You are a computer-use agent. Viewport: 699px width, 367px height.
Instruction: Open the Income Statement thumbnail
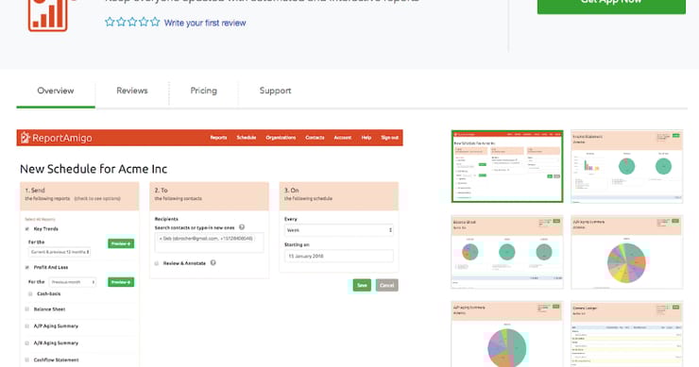(x=627, y=166)
